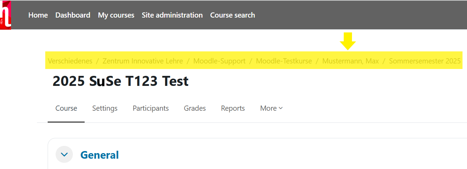Select the Course tab
467x169 pixels.
pyautogui.click(x=66, y=108)
